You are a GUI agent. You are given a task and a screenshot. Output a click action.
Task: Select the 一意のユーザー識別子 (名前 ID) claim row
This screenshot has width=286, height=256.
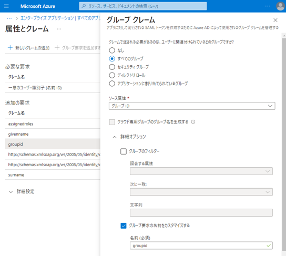pos(53,88)
